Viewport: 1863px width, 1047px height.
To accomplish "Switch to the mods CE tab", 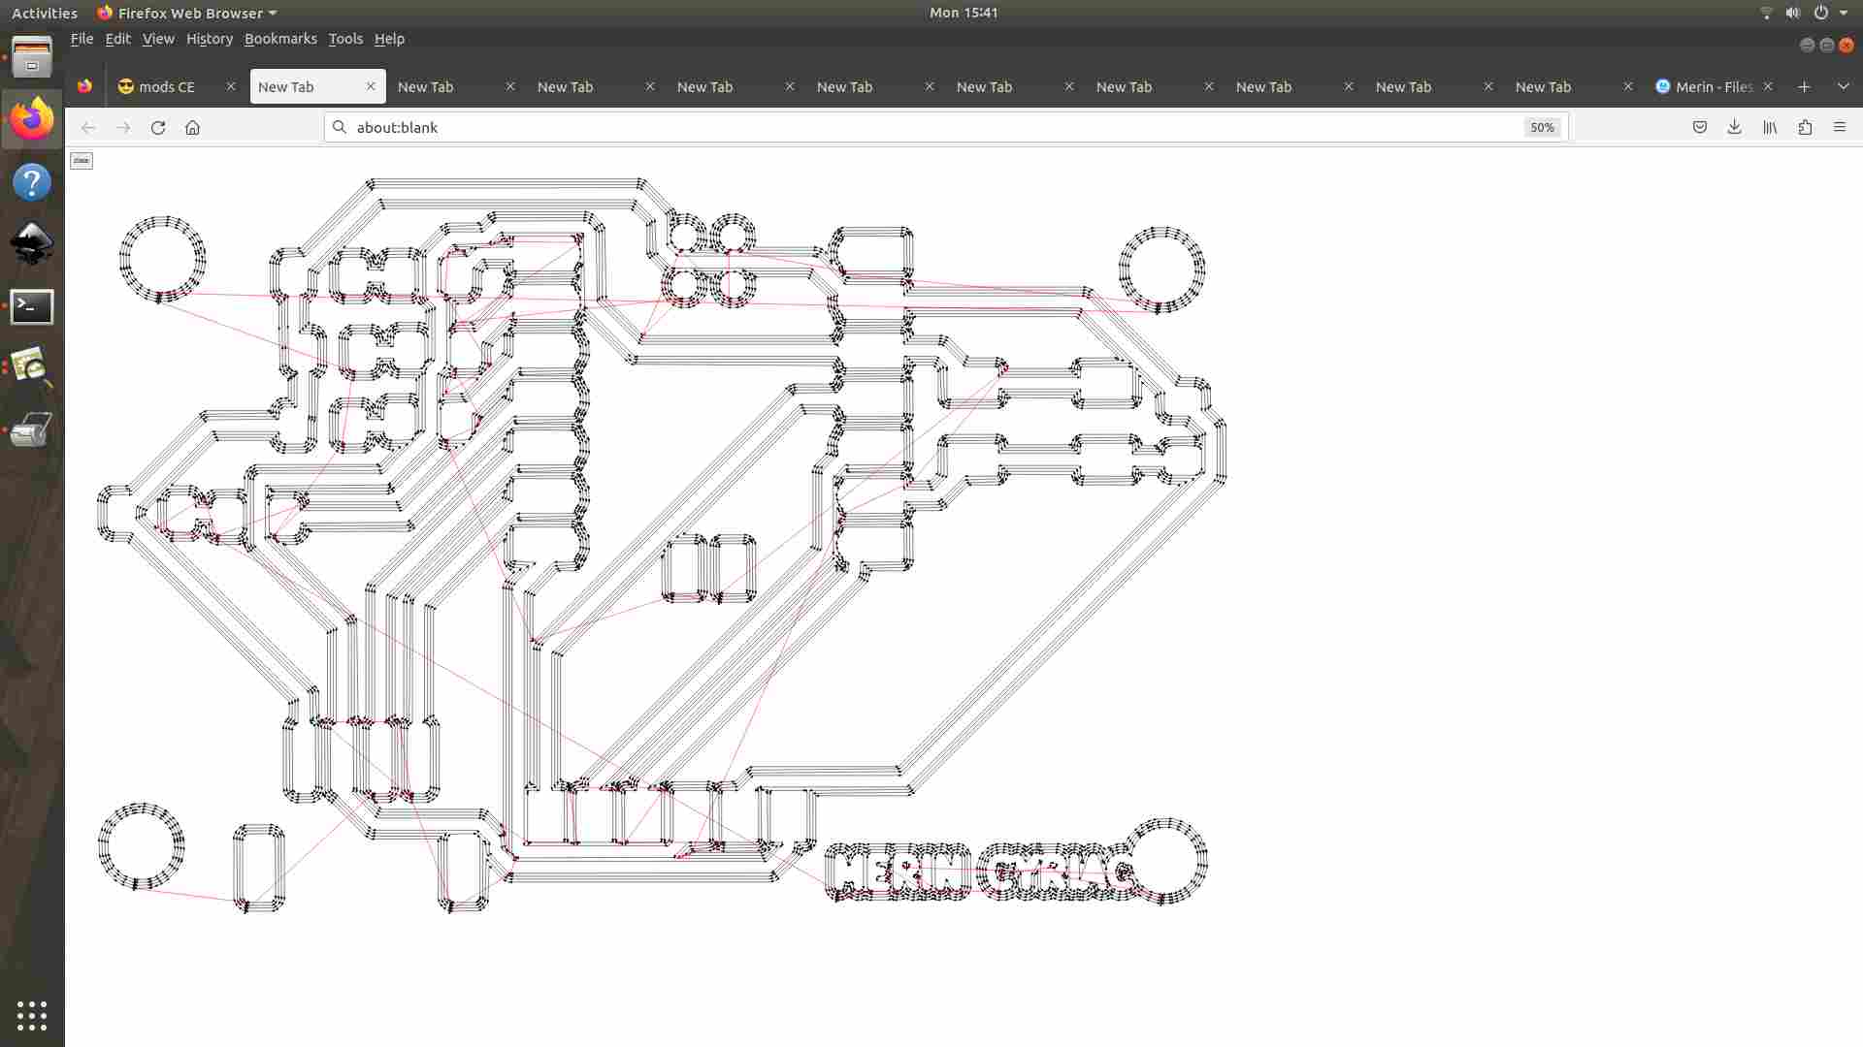I will [165, 86].
